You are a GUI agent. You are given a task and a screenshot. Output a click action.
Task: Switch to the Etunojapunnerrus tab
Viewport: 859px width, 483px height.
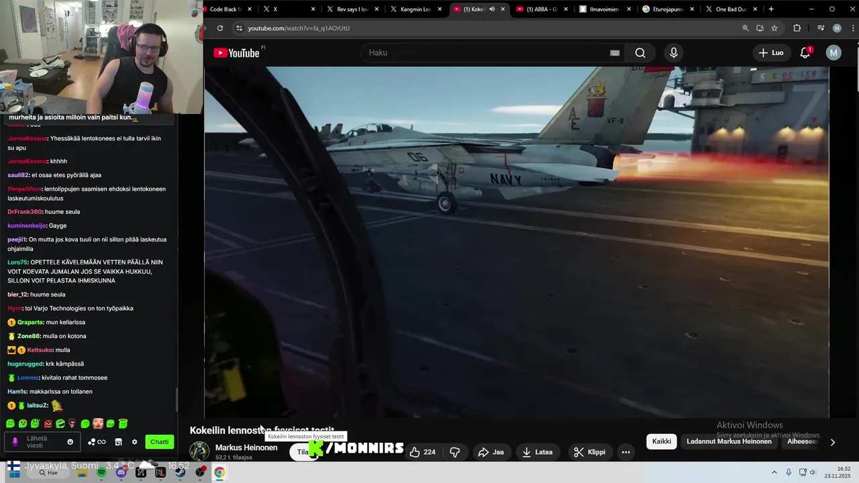point(668,9)
